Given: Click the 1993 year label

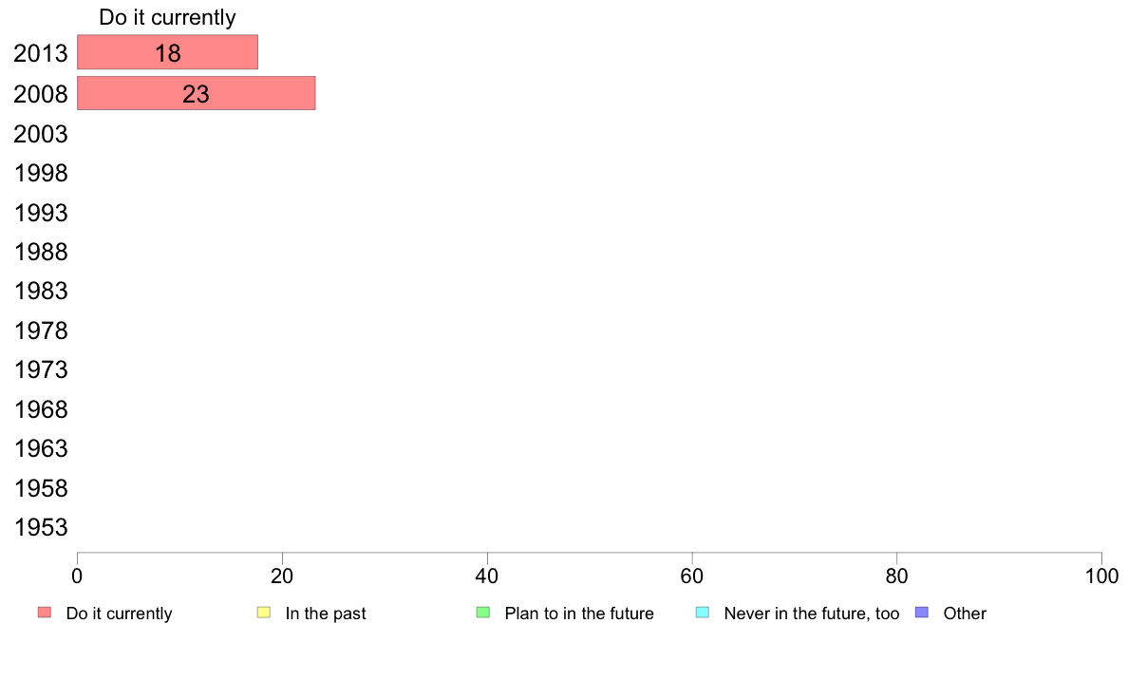Looking at the screenshot, I should 40,213.
